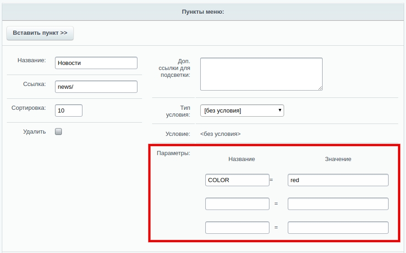Image resolution: width=406 pixels, height=253 pixels.
Task: Click the "<без условия>" condition text
Action: 220,134
